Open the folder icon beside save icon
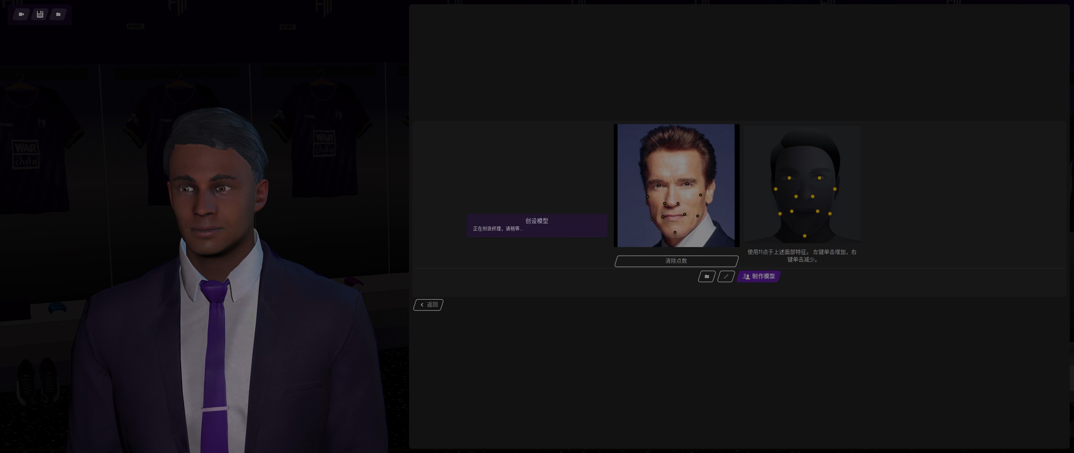Screen dimensions: 1074x453 click(58, 14)
